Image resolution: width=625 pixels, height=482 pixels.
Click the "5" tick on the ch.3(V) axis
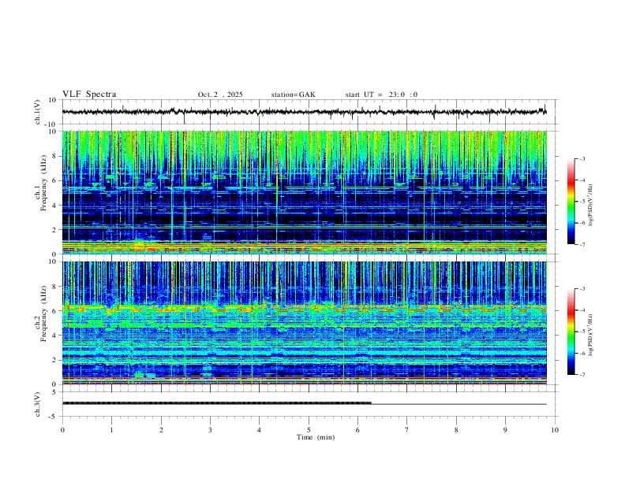[x=55, y=392]
